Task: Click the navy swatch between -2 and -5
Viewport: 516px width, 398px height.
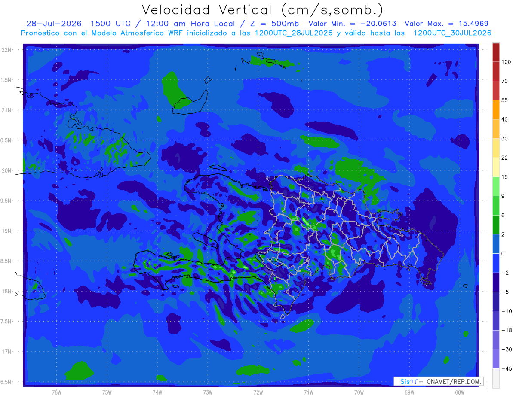Action: (x=496, y=282)
